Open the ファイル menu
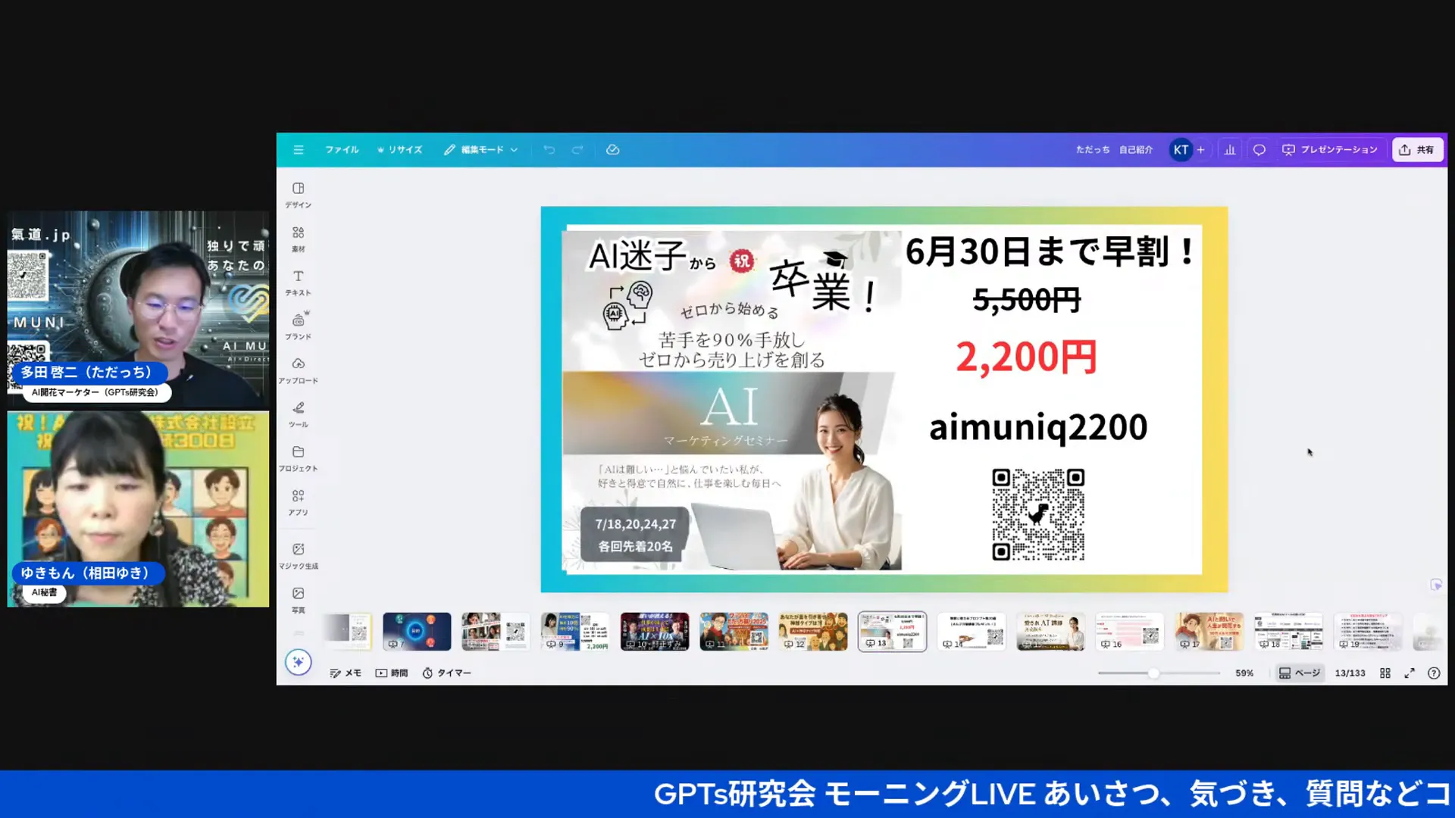Image resolution: width=1455 pixels, height=818 pixels. click(342, 150)
